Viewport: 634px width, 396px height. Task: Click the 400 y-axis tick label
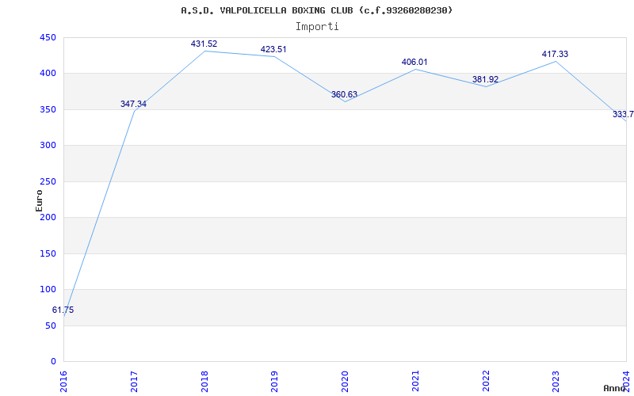(x=48, y=74)
